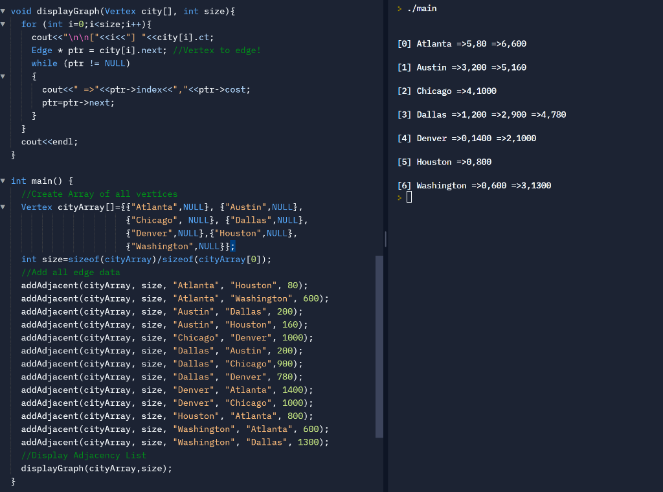The width and height of the screenshot is (663, 492).
Task: Click the green prompt arrow in terminal
Action: pyautogui.click(x=399, y=8)
